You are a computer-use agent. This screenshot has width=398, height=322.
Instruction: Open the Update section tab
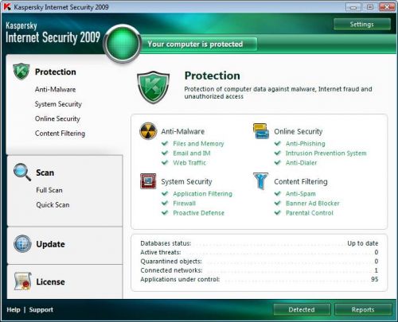(x=50, y=244)
